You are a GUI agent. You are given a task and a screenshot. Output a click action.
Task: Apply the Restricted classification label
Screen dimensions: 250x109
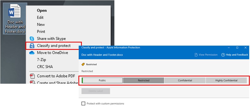(144, 81)
